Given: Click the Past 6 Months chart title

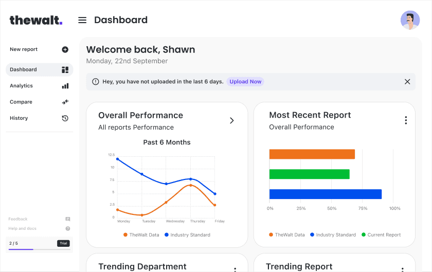Looking at the screenshot, I should click(x=167, y=142).
